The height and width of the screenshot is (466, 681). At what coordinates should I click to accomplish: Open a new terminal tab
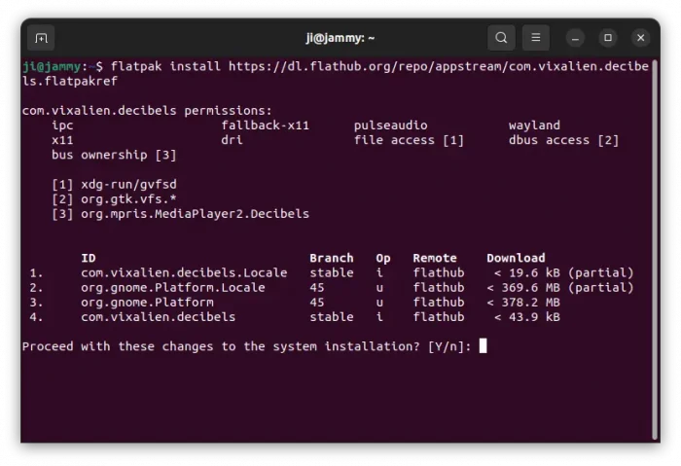(x=41, y=38)
